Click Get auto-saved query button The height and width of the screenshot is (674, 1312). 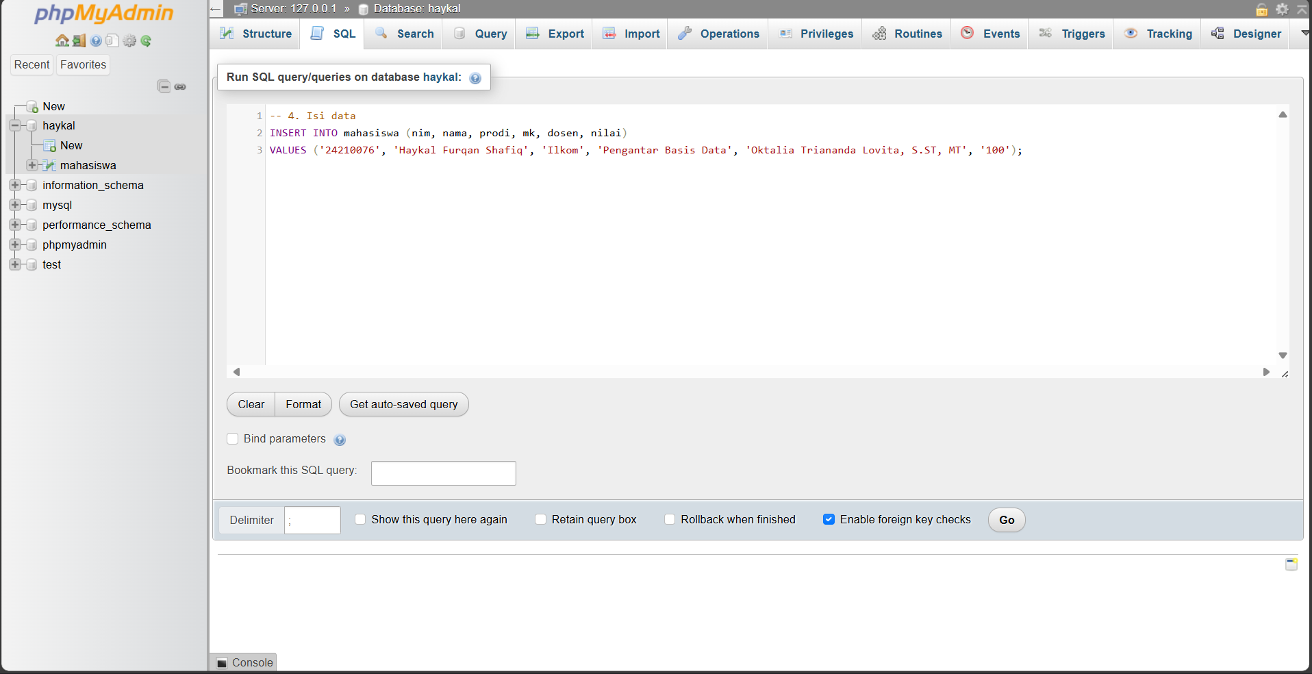(x=404, y=405)
